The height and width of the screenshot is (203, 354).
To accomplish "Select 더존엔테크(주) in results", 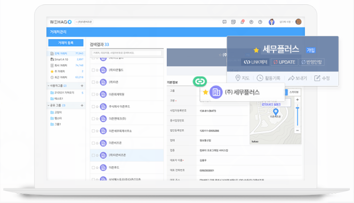I will [x=127, y=119].
